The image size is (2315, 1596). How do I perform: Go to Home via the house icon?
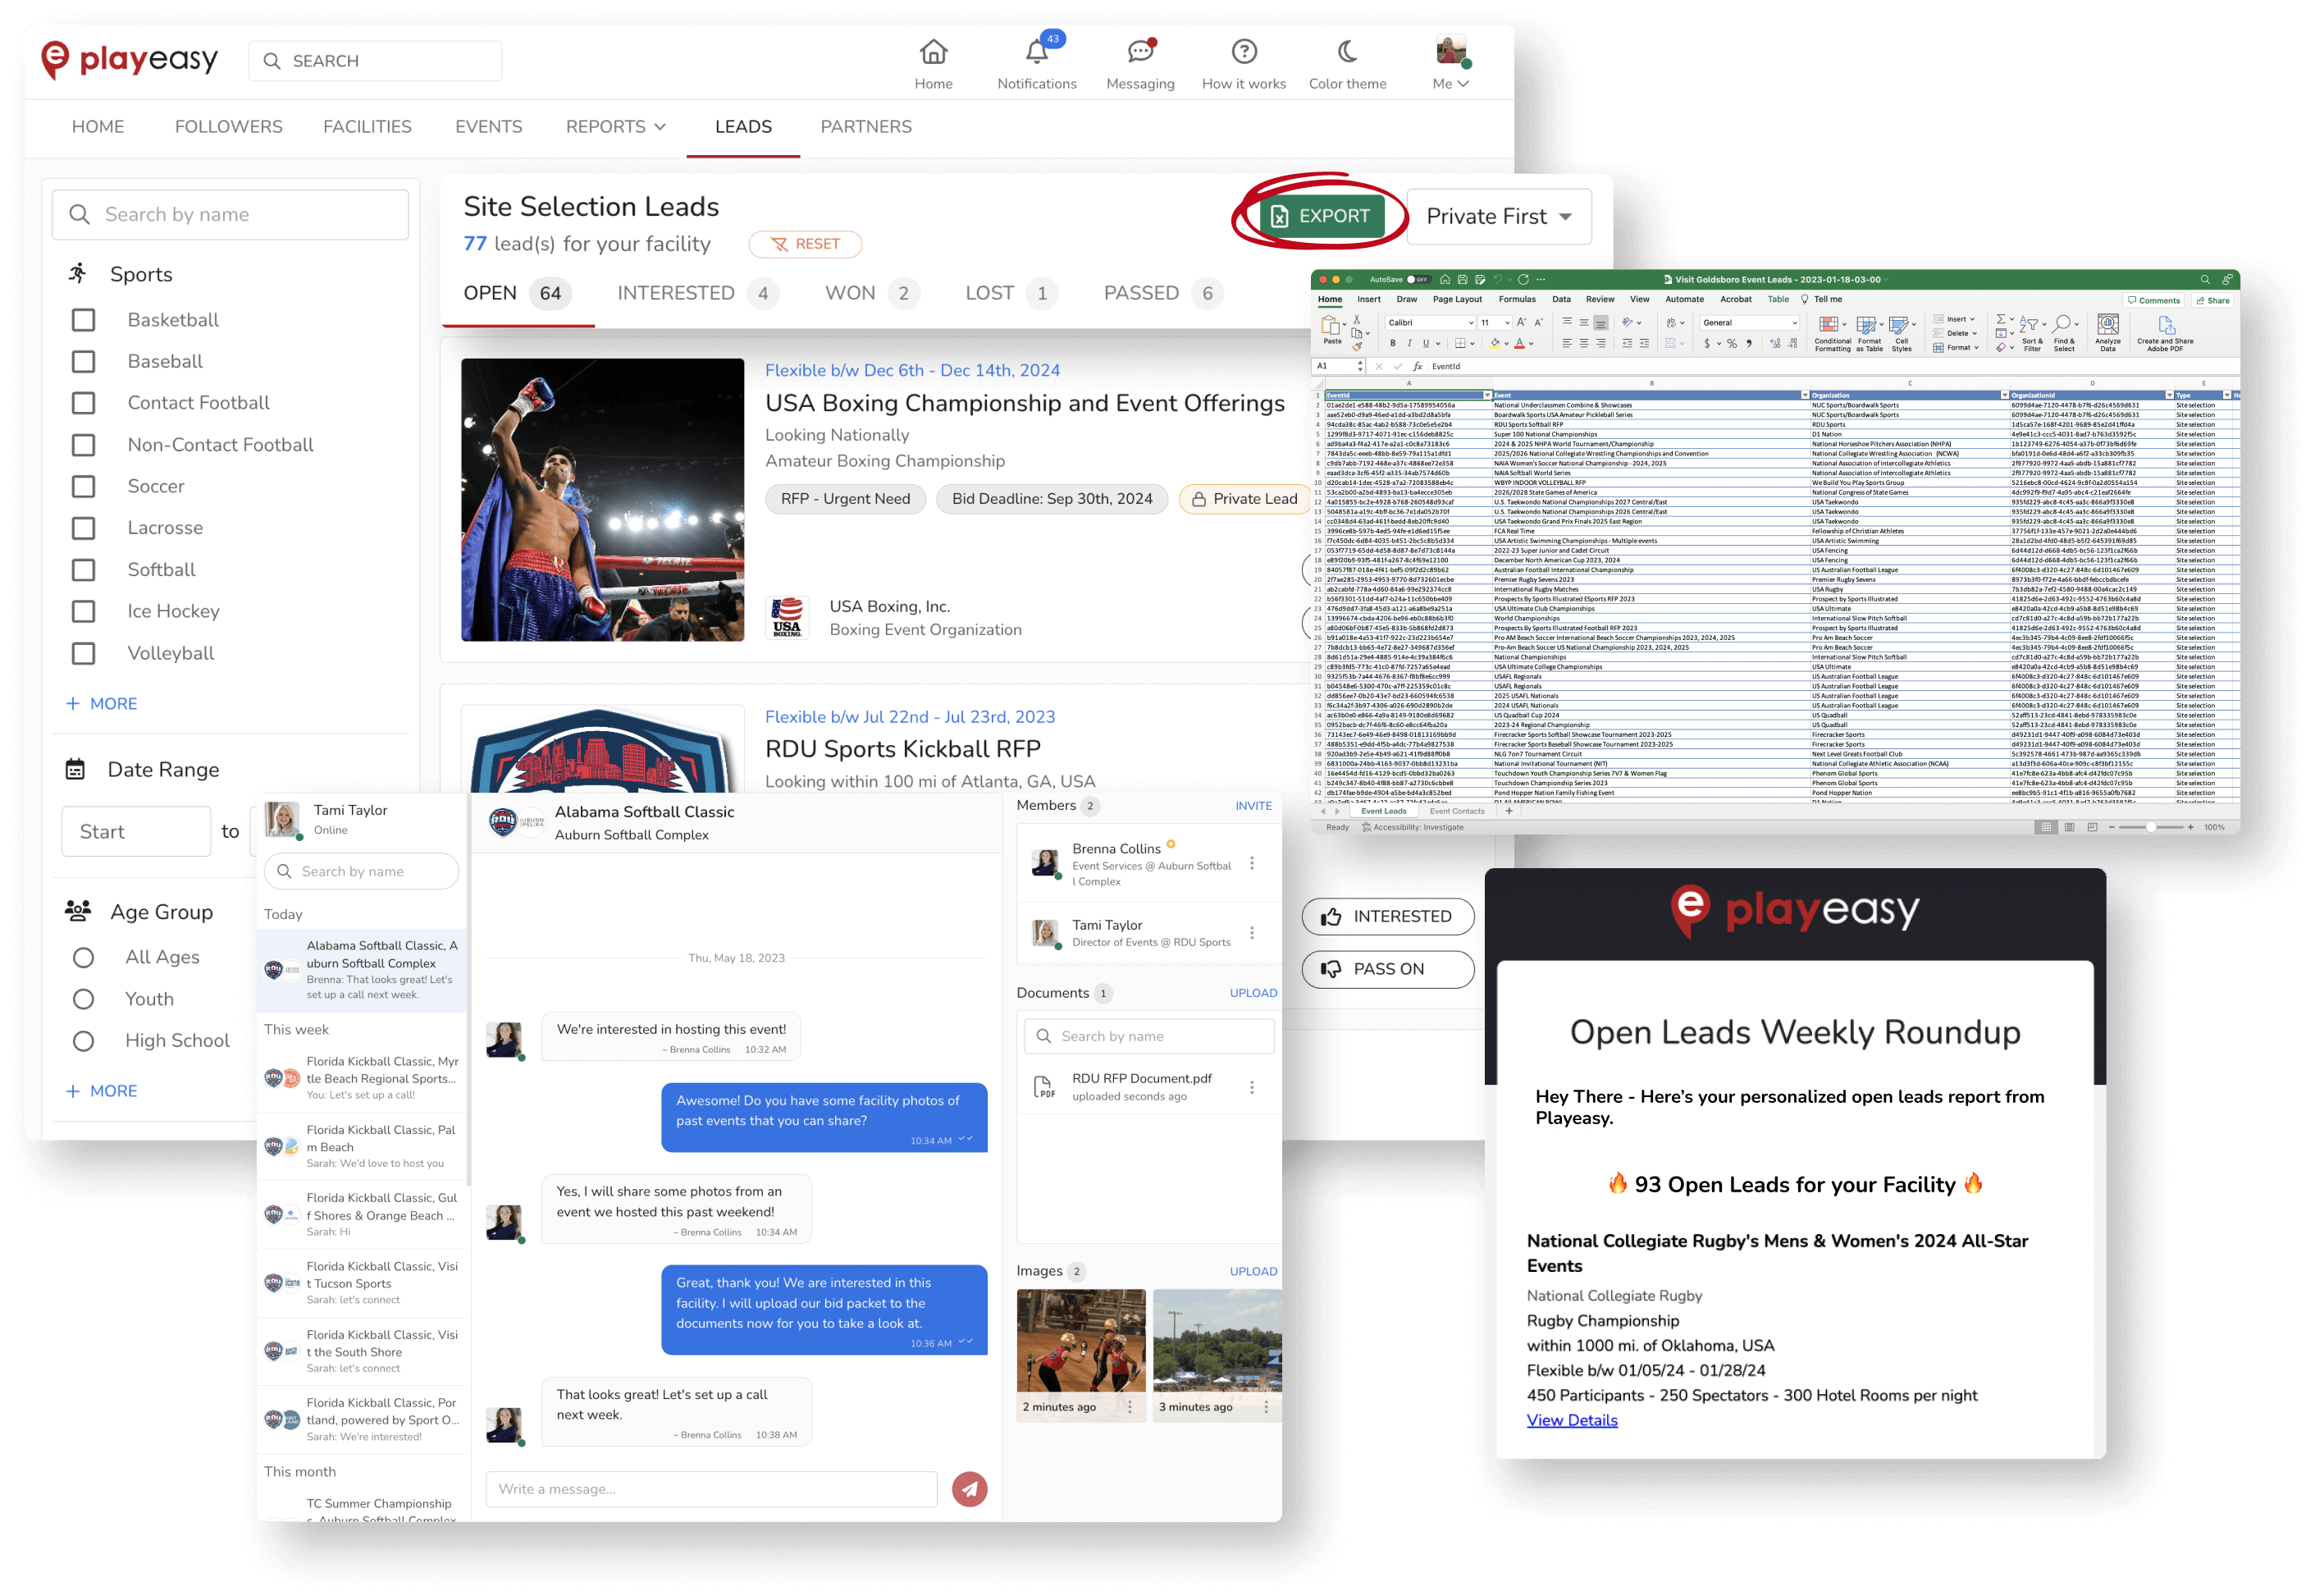point(933,51)
